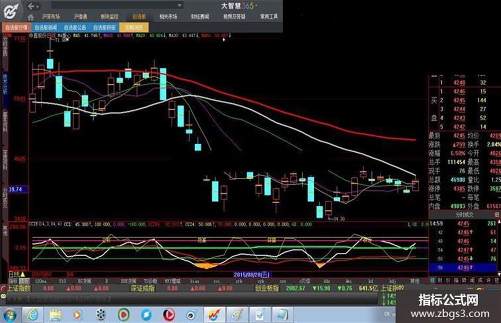Select the bias indicator tab

195,281
